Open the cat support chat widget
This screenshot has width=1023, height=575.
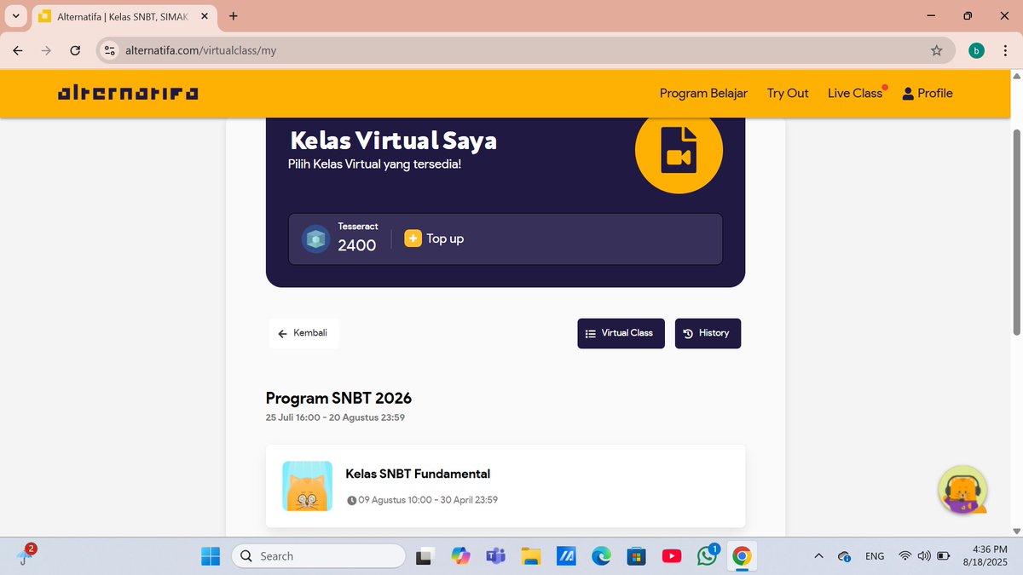click(962, 491)
